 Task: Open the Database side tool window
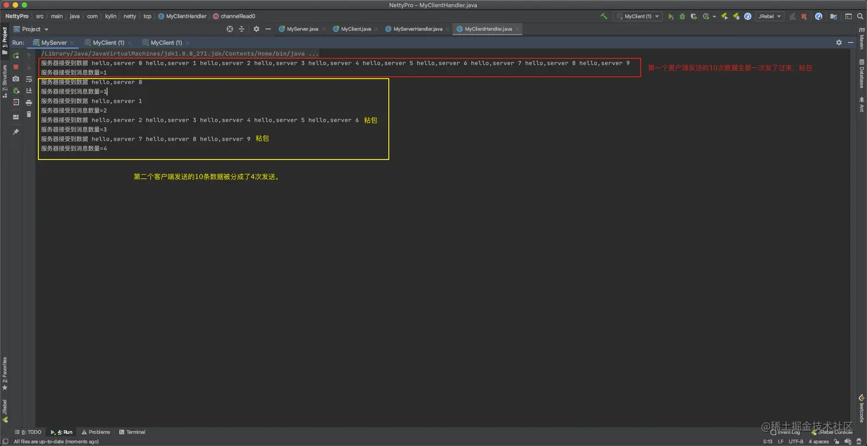pos(862,73)
